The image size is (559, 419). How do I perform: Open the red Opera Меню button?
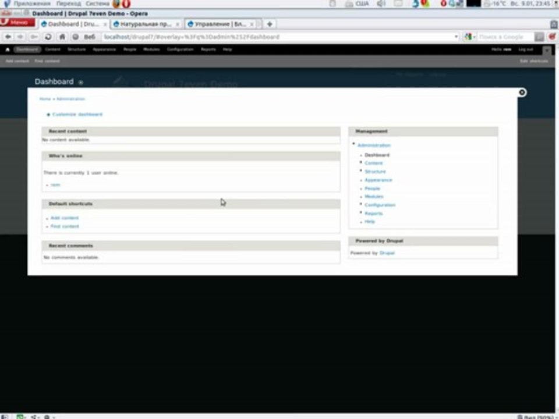point(17,23)
